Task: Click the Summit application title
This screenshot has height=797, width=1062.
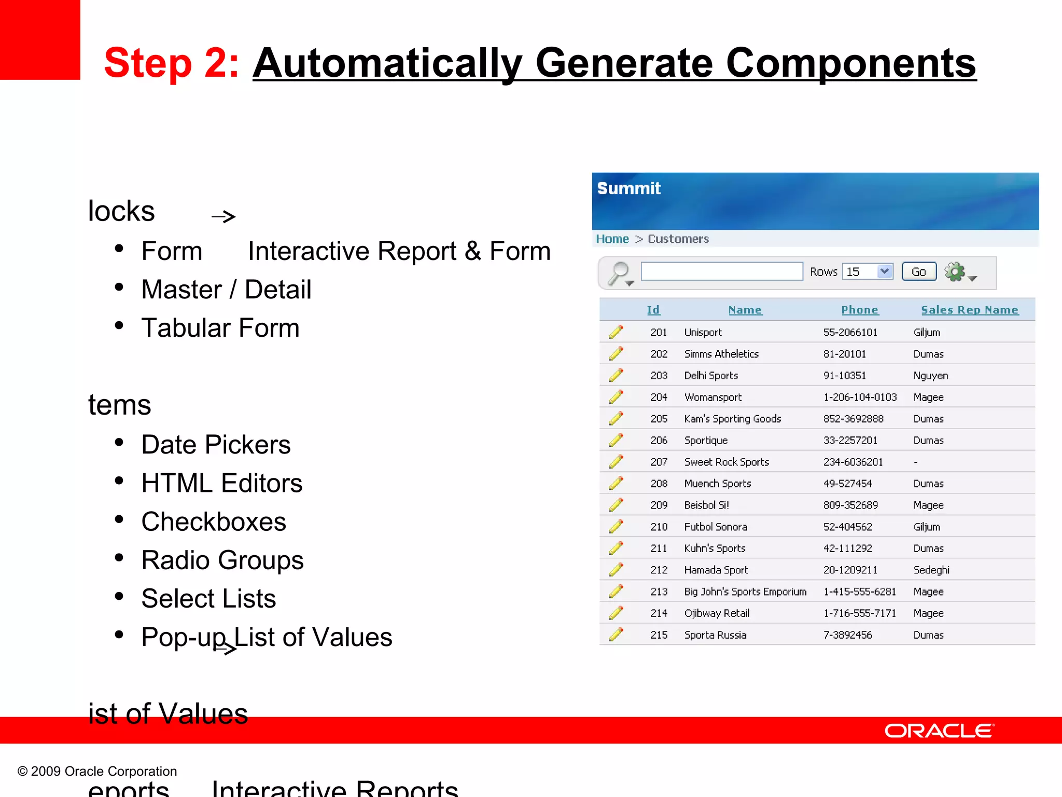Action: click(x=628, y=188)
